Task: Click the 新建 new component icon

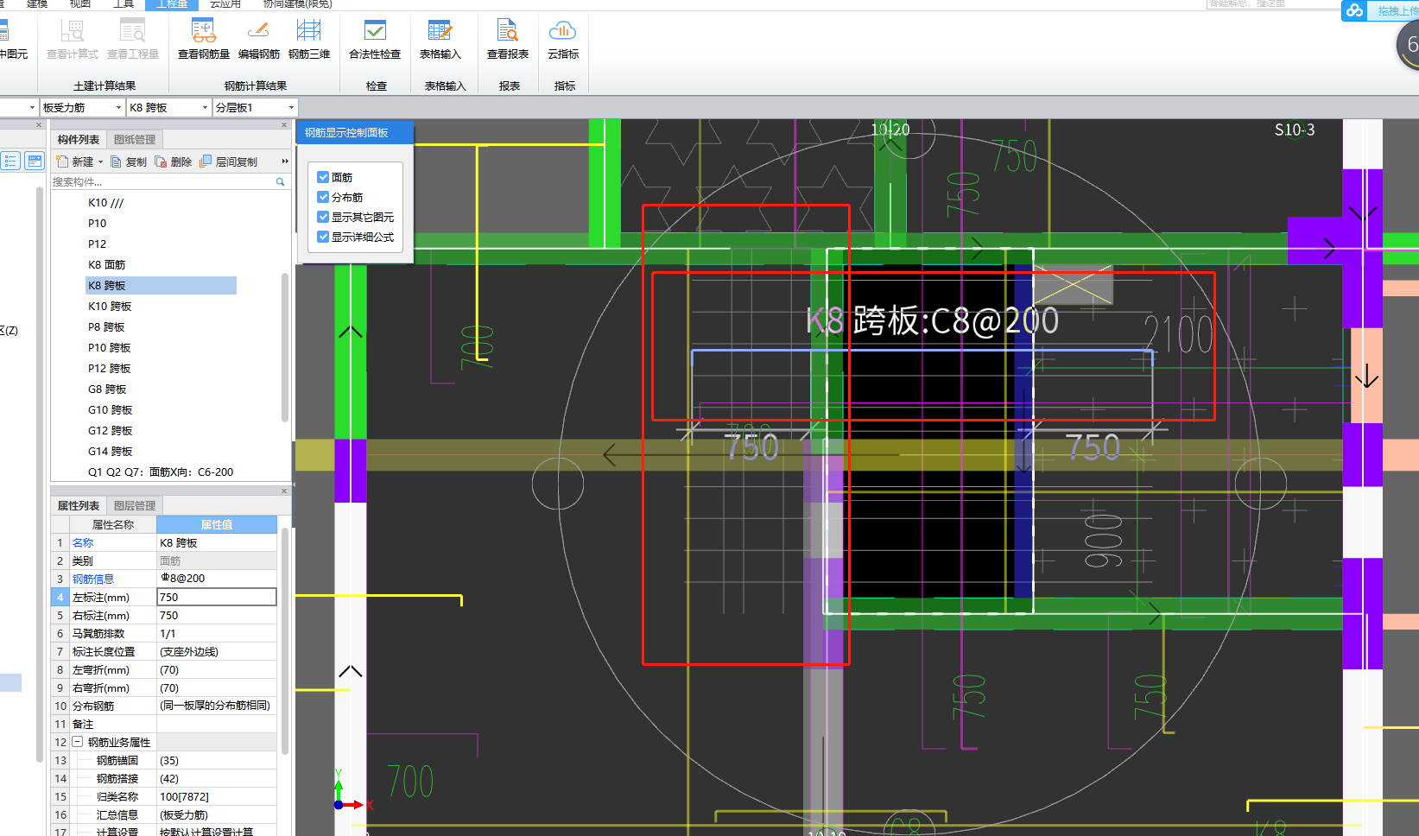Action: pyautogui.click(x=62, y=161)
